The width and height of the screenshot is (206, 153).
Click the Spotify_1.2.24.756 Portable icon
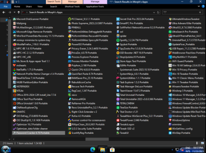pos(118,40)
